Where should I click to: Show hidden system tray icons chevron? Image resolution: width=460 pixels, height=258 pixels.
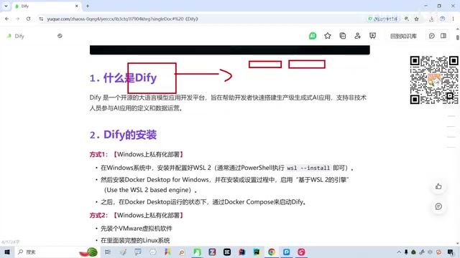[399, 252]
